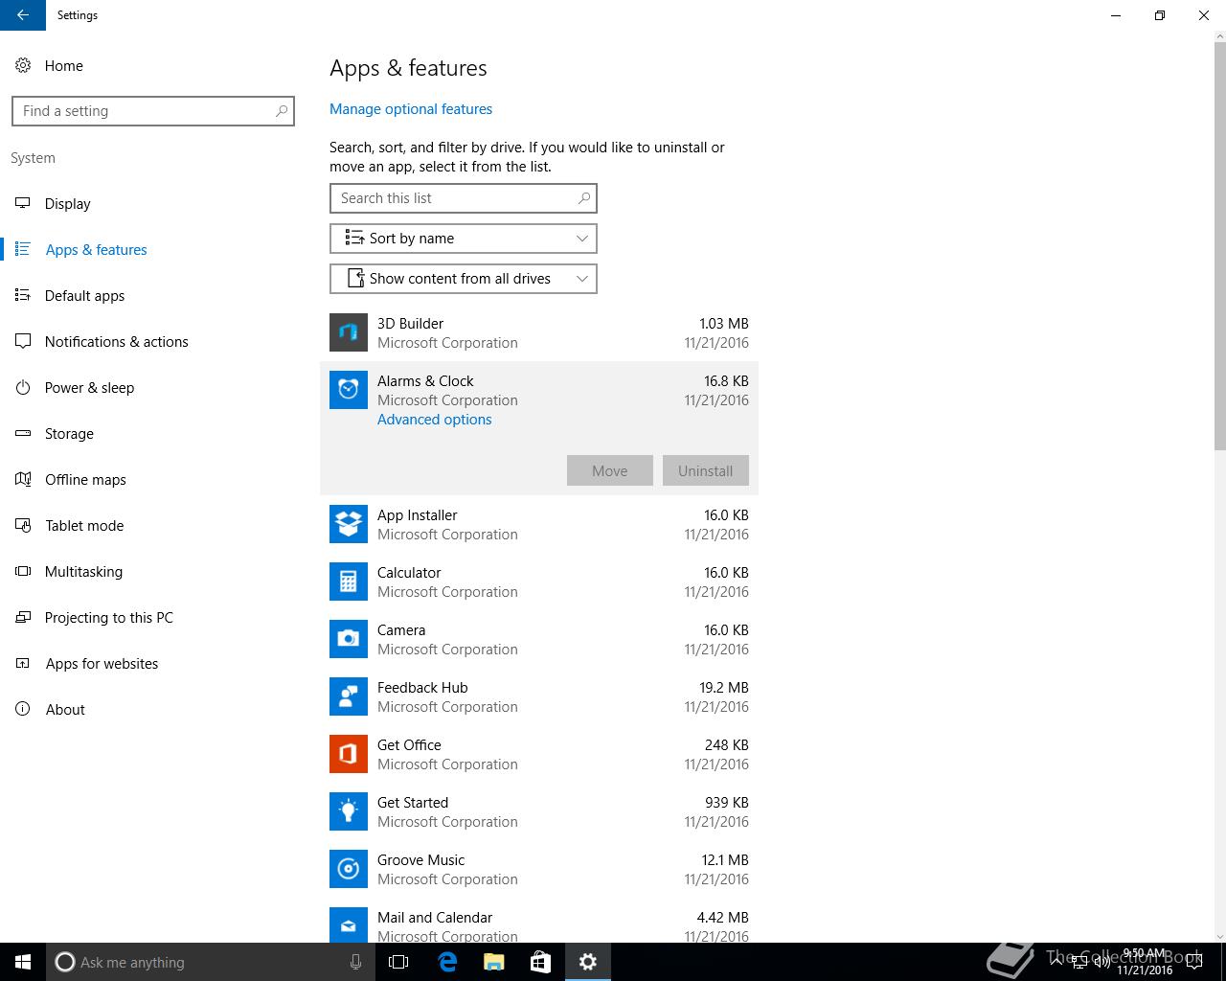Open File Explorer from the taskbar
Viewport: 1226px width, 981px height.
tap(493, 962)
